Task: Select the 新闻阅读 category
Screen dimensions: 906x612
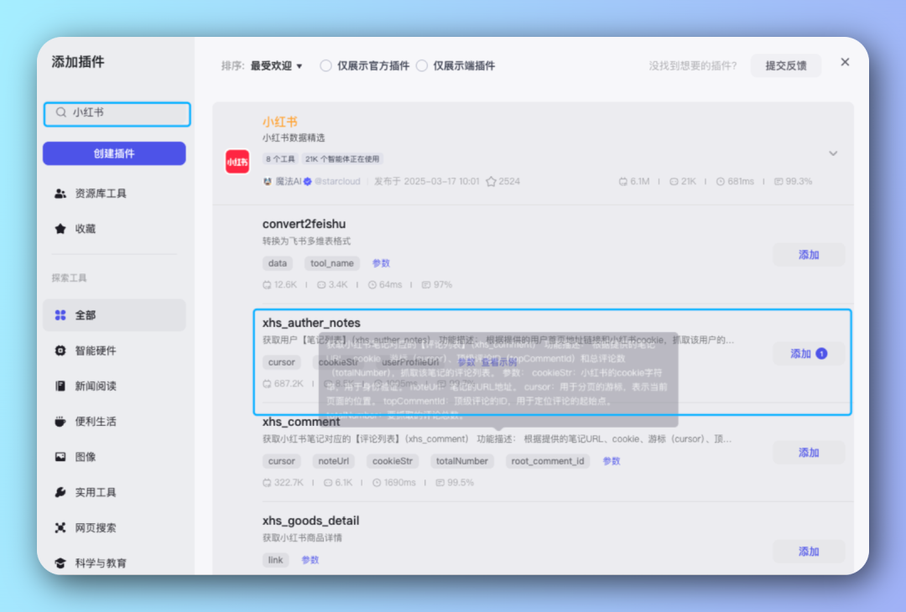Action: (x=114, y=386)
